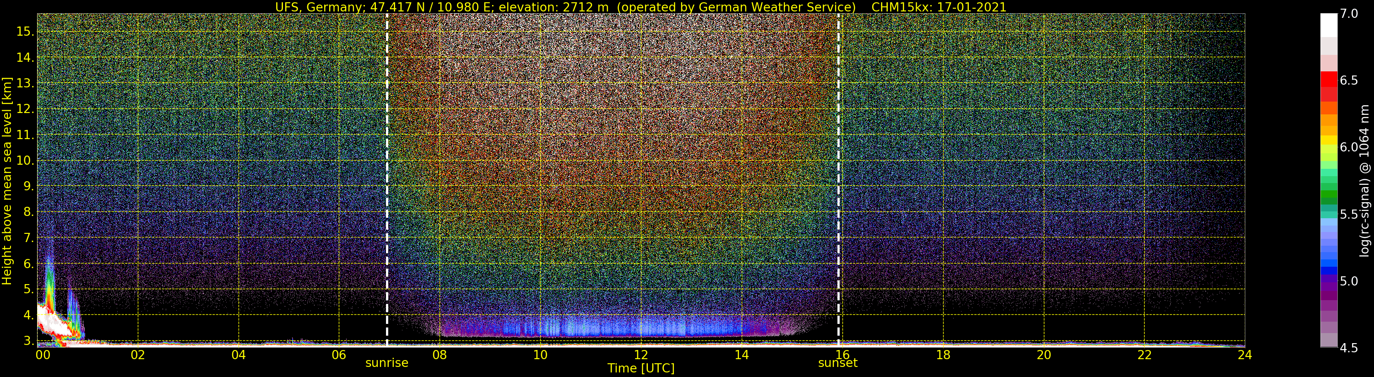Select the colorbar value '4.5'
The width and height of the screenshot is (1374, 377).
coord(1349,348)
